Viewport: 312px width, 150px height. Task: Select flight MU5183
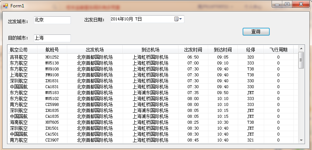(x=52, y=93)
